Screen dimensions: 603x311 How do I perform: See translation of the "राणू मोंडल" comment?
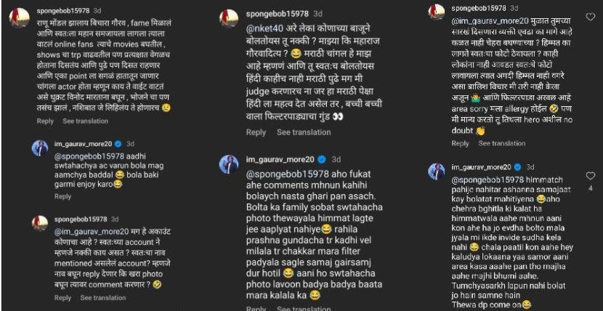[x=86, y=121]
